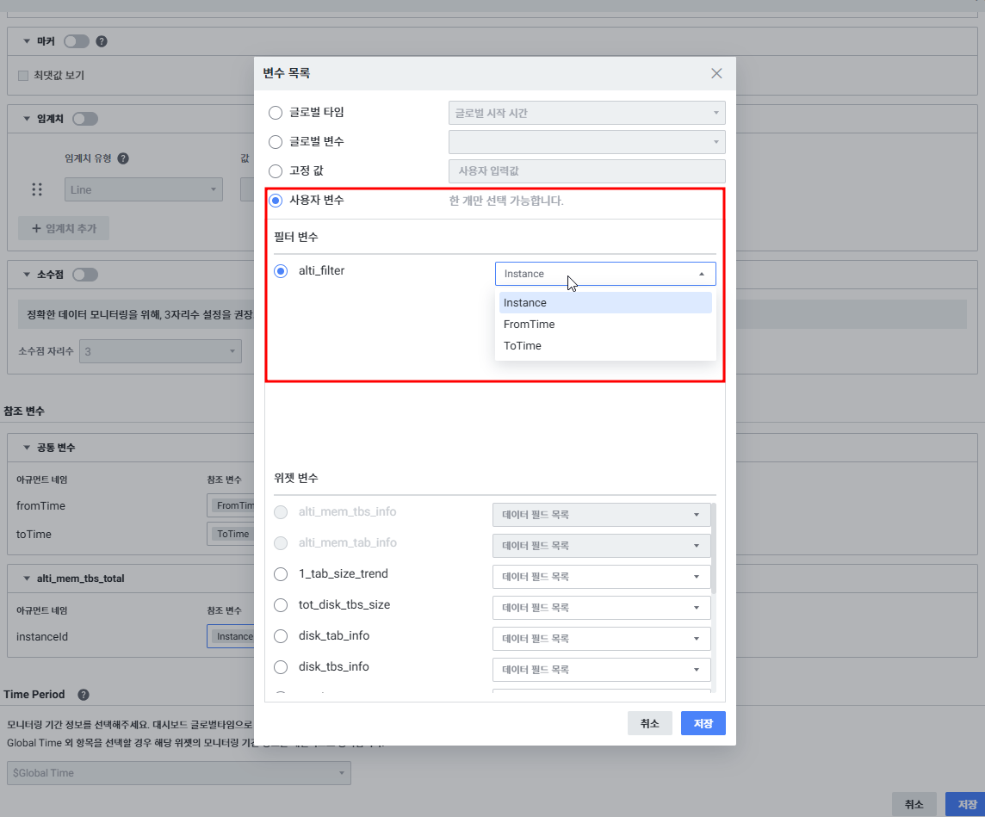The height and width of the screenshot is (817, 985).
Task: Choose the 고정 값 radio option
Action: click(276, 170)
